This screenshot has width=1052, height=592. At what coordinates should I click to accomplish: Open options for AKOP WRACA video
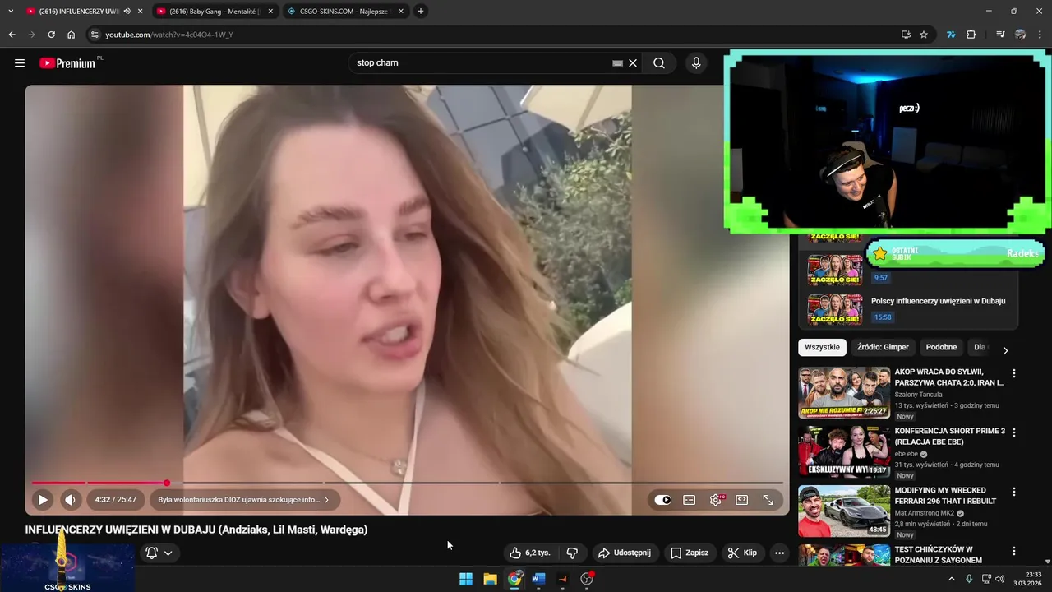1013,373
